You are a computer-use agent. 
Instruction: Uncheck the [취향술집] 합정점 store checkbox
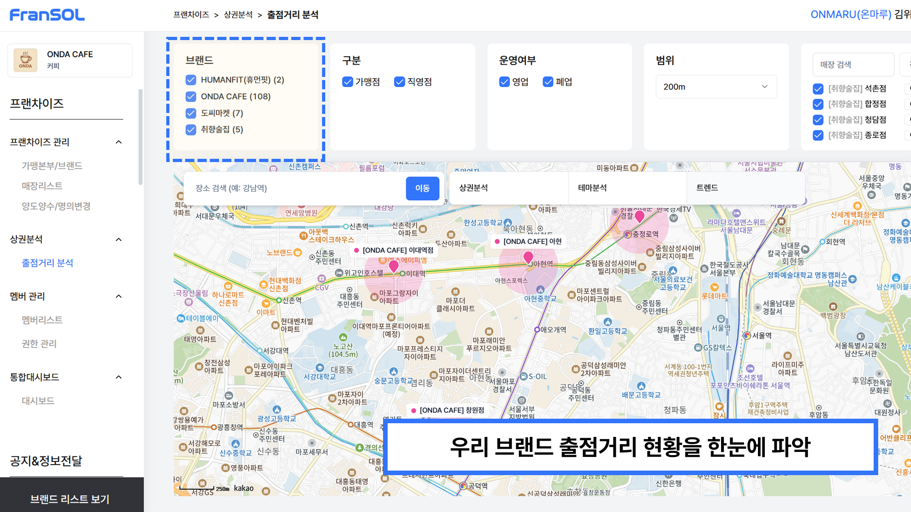(818, 104)
